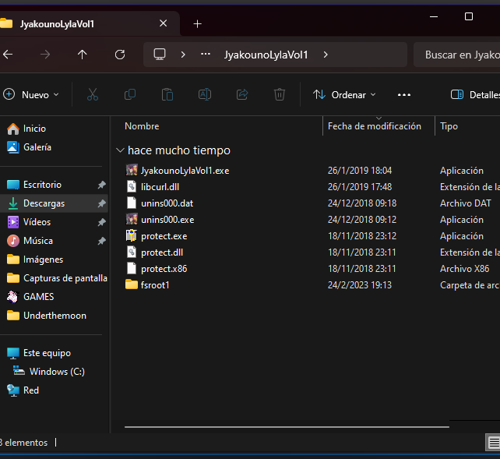Click the Cut scissors icon

coord(93,95)
